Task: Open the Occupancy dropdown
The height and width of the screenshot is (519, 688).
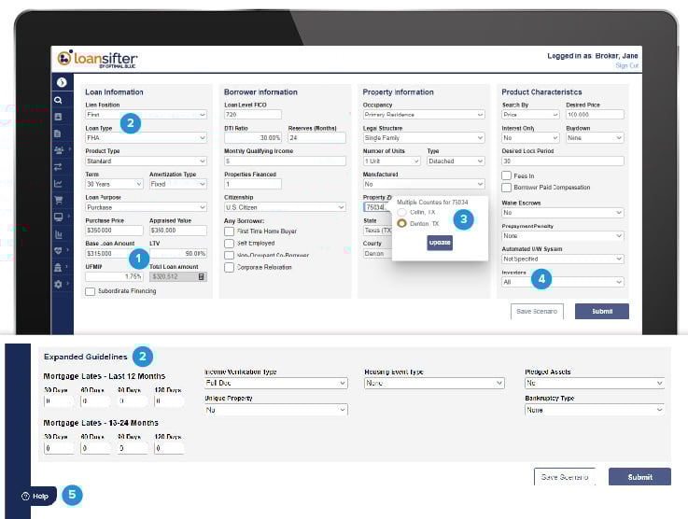Action: [423, 114]
